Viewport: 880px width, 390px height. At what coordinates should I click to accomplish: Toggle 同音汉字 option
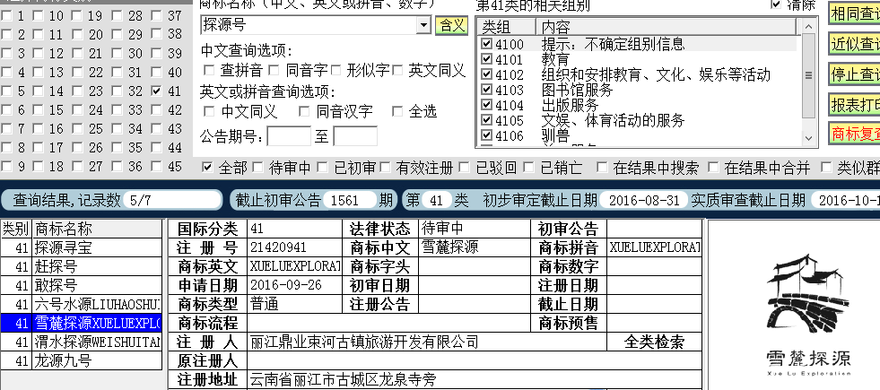coord(304,112)
